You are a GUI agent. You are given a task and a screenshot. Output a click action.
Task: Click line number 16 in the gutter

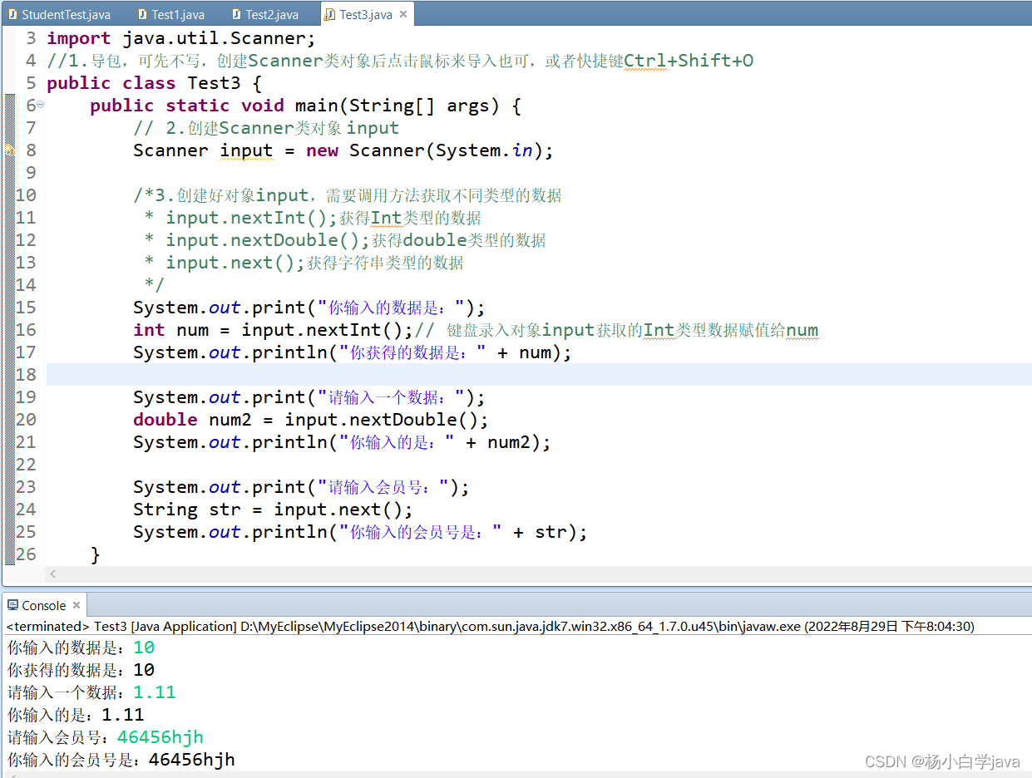pyautogui.click(x=26, y=330)
